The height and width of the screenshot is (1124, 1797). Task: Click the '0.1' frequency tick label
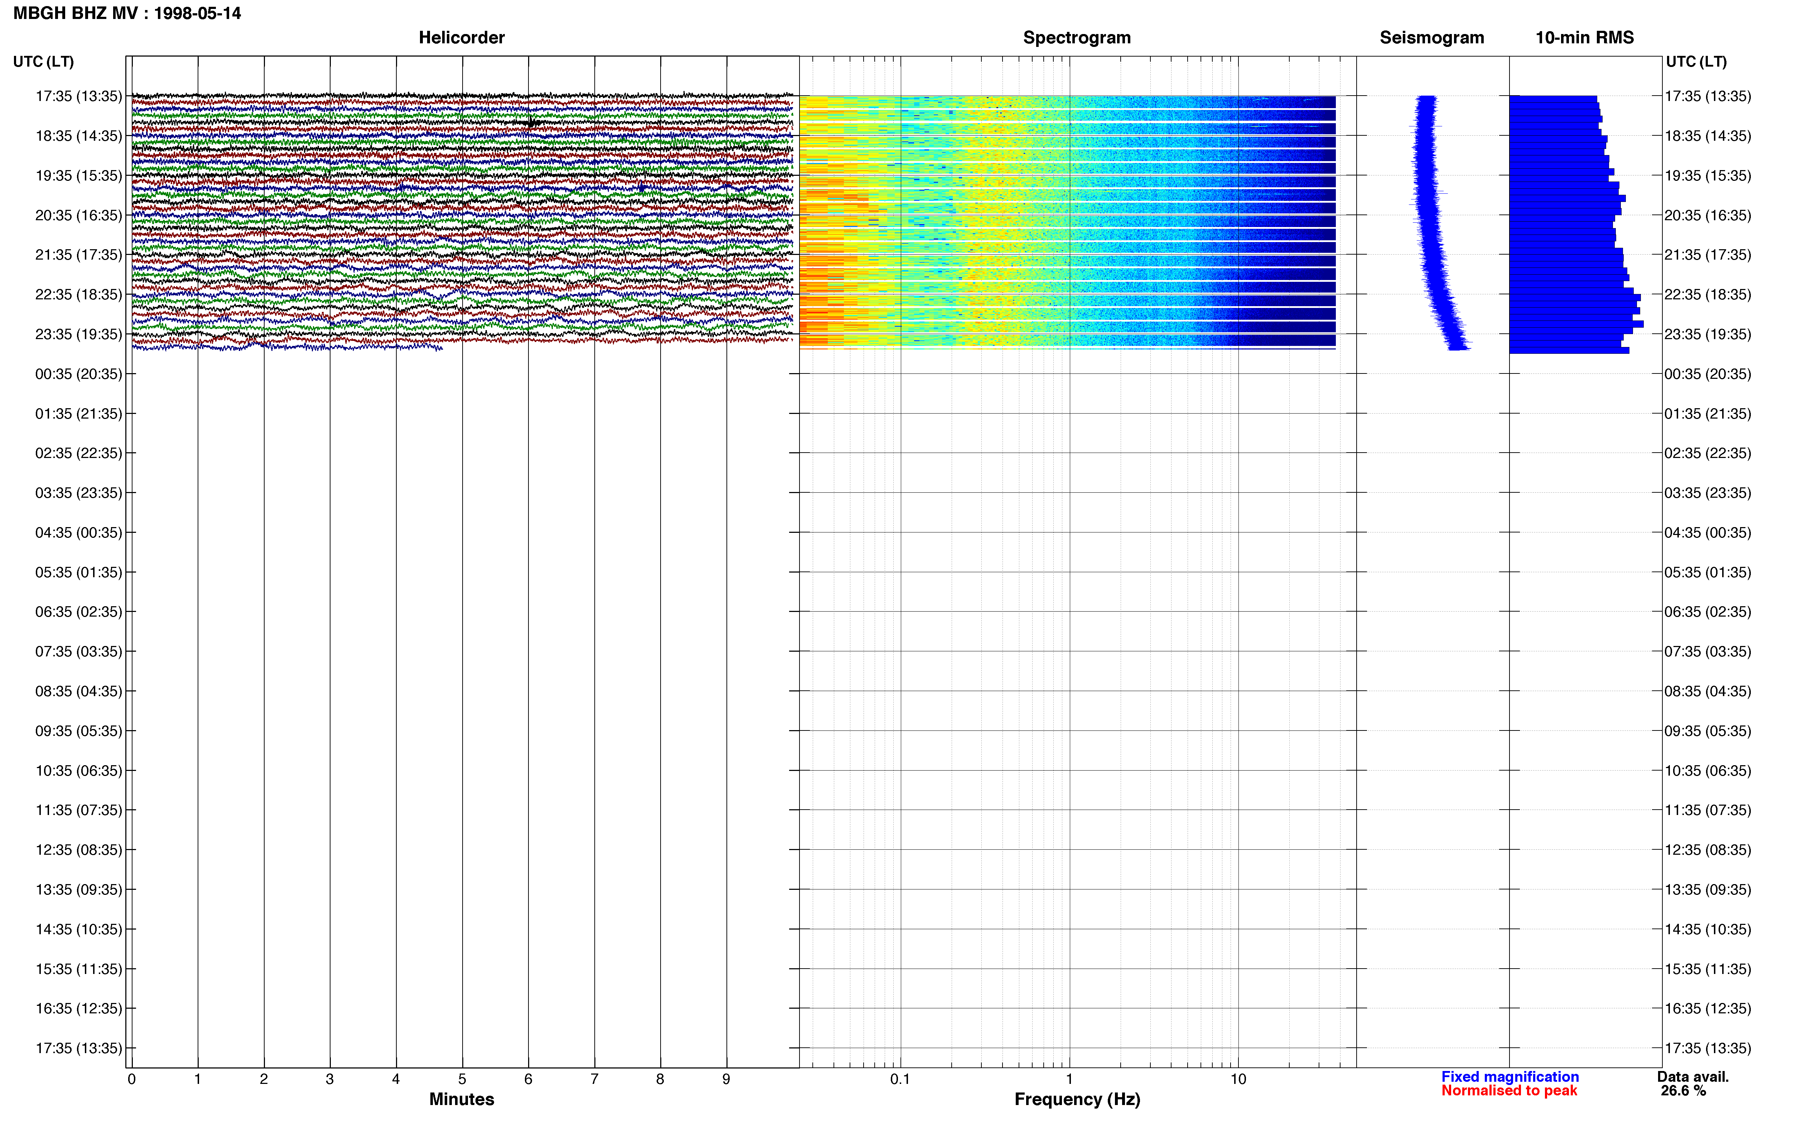pyautogui.click(x=900, y=1079)
